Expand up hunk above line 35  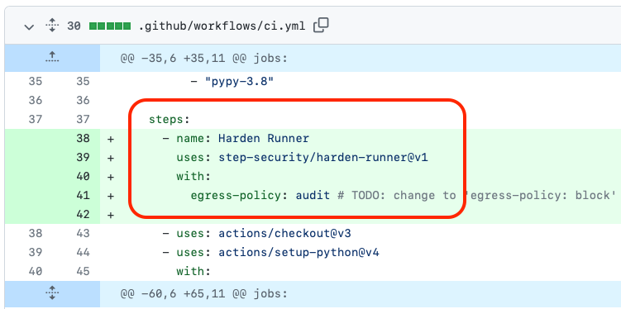pos(52,58)
